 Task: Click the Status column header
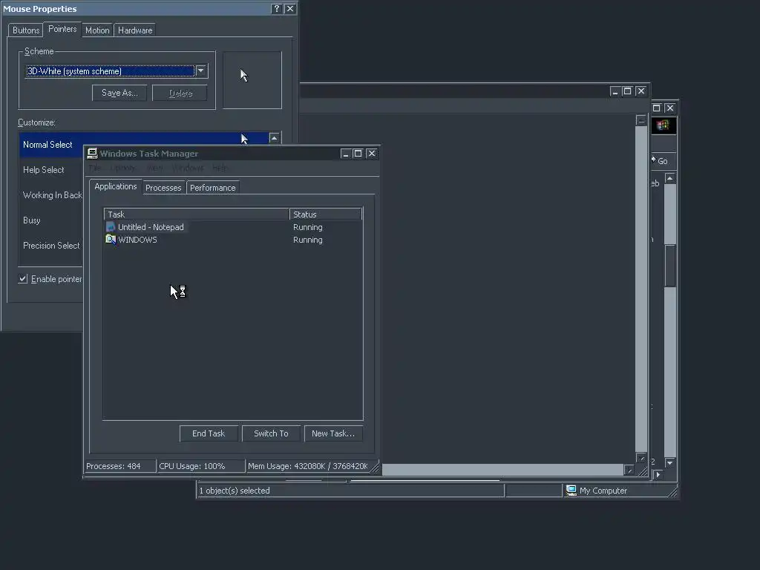[x=325, y=214]
